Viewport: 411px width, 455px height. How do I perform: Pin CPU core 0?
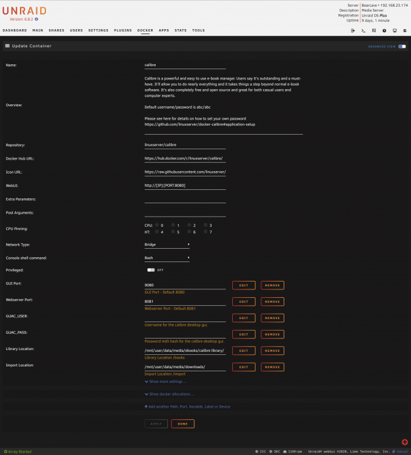pos(157,225)
